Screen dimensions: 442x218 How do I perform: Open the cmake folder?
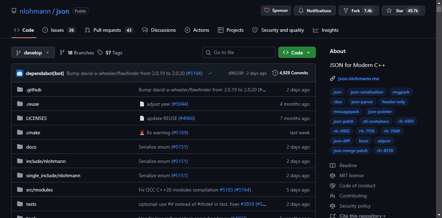pos(33,133)
